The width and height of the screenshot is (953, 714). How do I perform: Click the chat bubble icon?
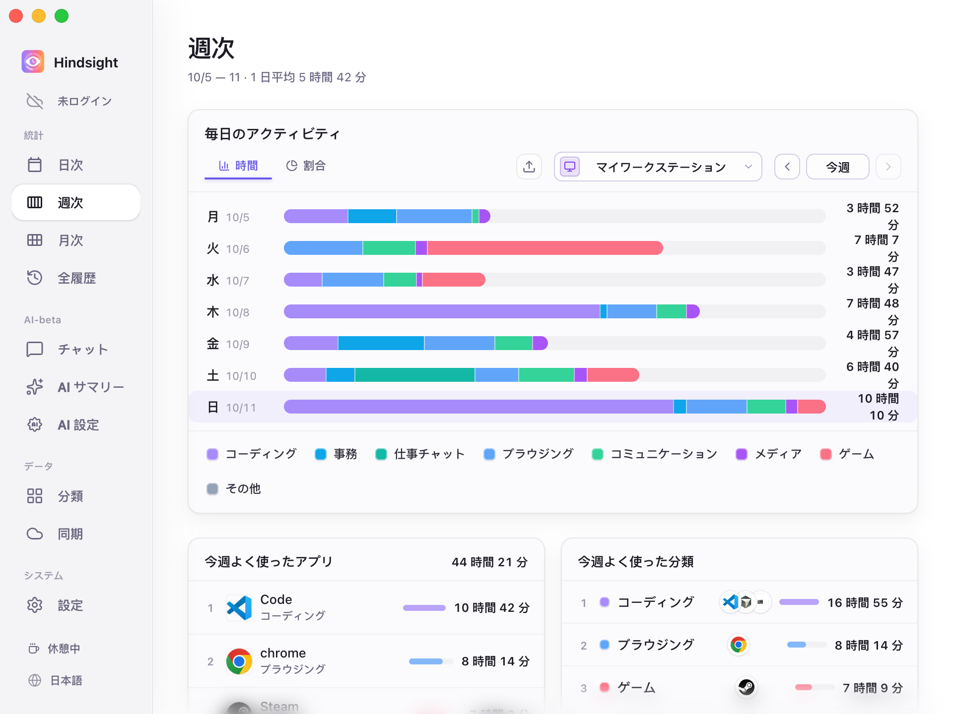pyautogui.click(x=35, y=350)
